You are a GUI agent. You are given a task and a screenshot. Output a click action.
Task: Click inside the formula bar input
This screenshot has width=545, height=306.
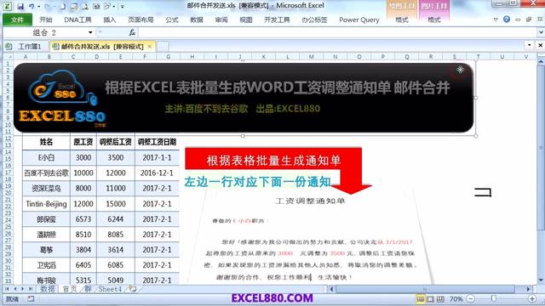pyautogui.click(x=337, y=32)
